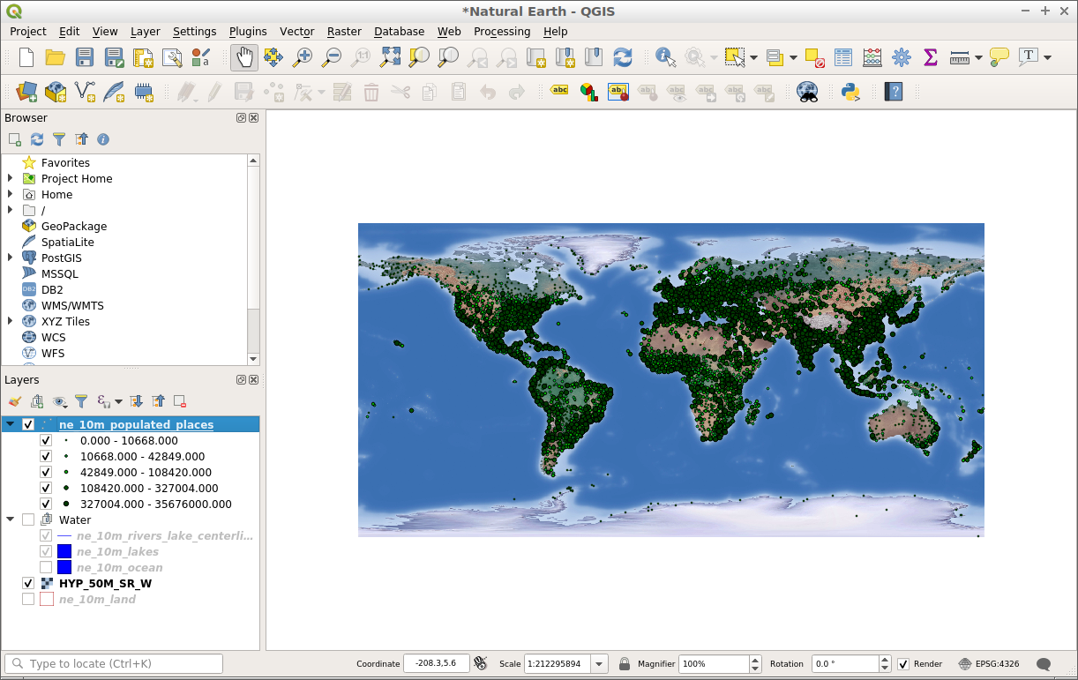Click filter legend icon in Layers panel
1078x680 pixels.
(81, 402)
